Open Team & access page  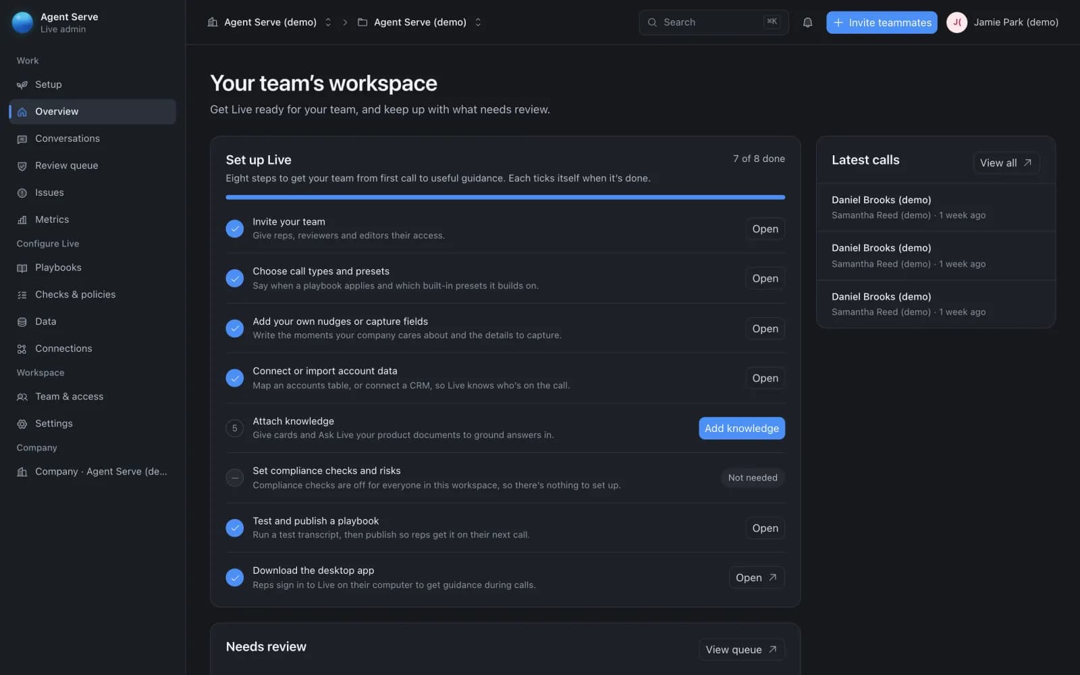click(92, 396)
